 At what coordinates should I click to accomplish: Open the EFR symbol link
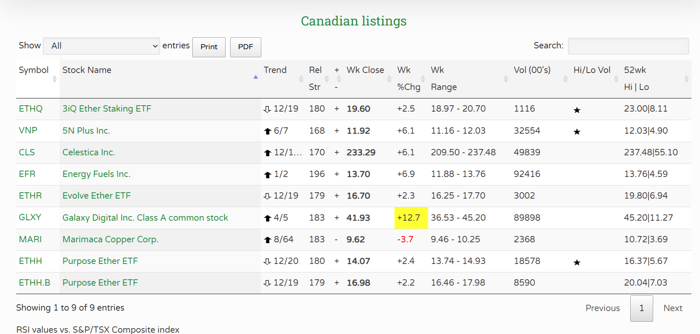[27, 174]
